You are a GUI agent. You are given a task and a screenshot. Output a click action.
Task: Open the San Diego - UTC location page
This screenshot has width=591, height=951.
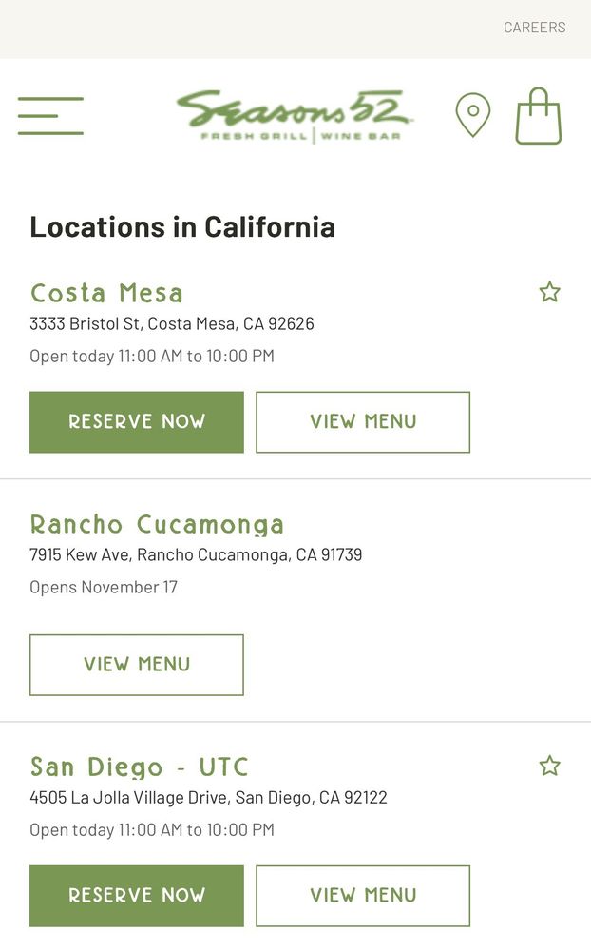[140, 767]
